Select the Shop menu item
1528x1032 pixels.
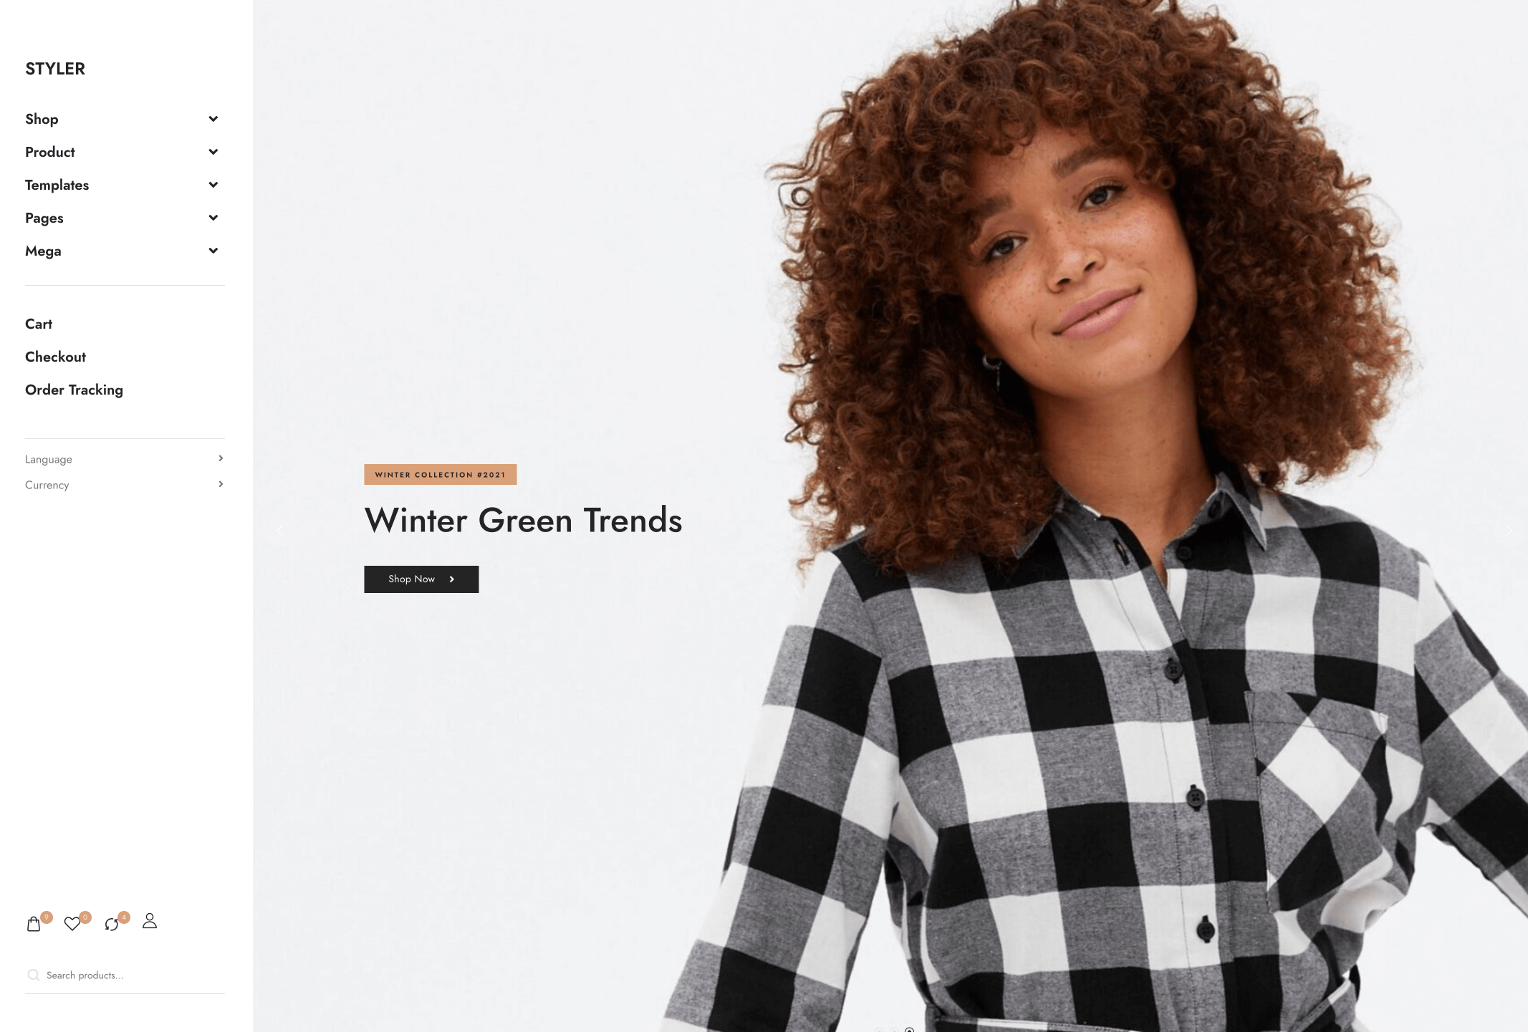(42, 119)
